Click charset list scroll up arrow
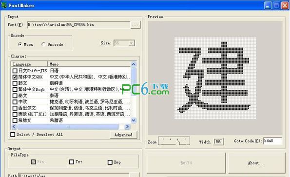 coord(134,64)
